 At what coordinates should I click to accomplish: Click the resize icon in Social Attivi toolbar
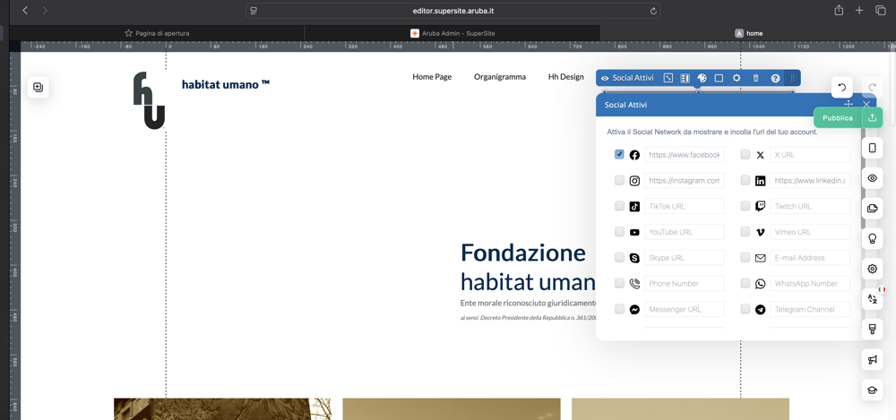tap(668, 78)
